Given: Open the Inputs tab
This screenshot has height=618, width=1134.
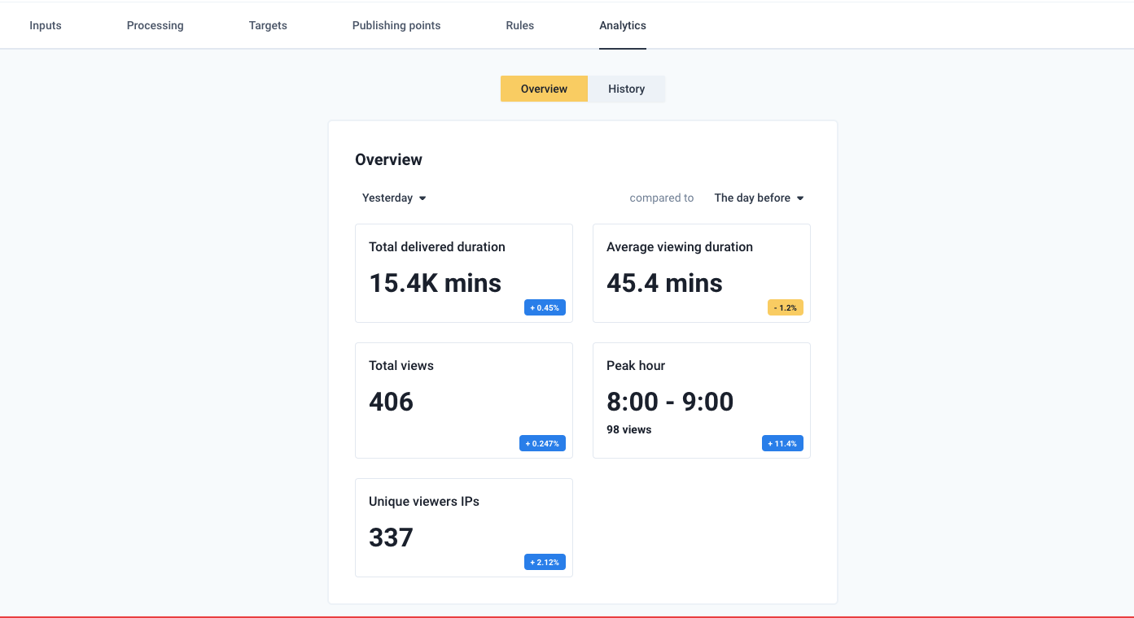Looking at the screenshot, I should tap(46, 25).
